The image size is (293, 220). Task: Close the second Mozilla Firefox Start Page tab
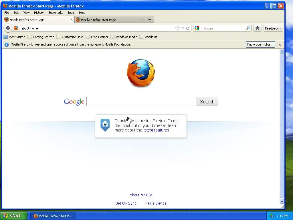point(143,19)
